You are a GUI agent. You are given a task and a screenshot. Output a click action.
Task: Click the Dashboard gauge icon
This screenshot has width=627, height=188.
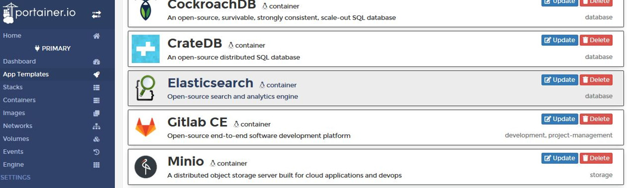point(96,61)
